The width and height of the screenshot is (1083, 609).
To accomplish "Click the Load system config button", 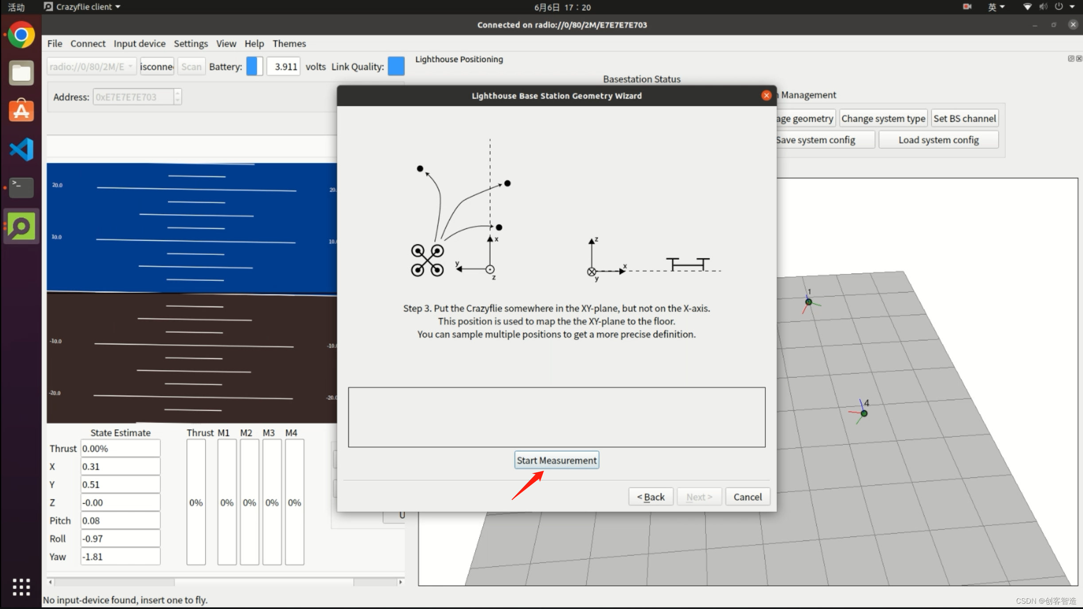I will (938, 140).
